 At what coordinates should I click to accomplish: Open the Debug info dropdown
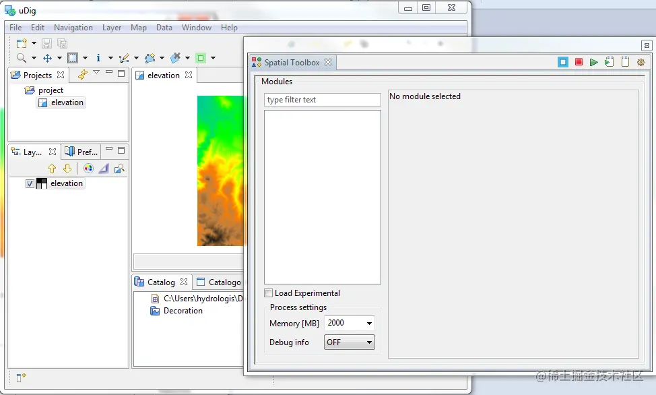[350, 342]
